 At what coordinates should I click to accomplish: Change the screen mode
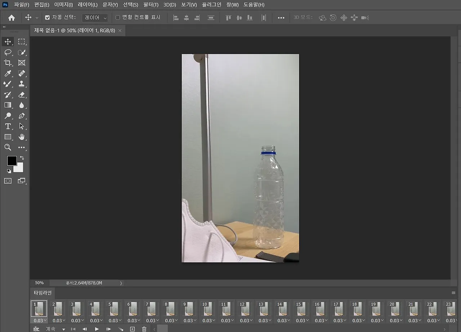22,181
